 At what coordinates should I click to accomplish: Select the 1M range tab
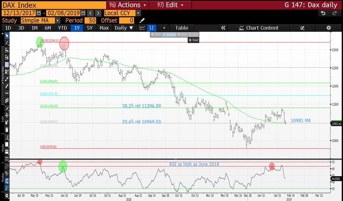coord(34,28)
